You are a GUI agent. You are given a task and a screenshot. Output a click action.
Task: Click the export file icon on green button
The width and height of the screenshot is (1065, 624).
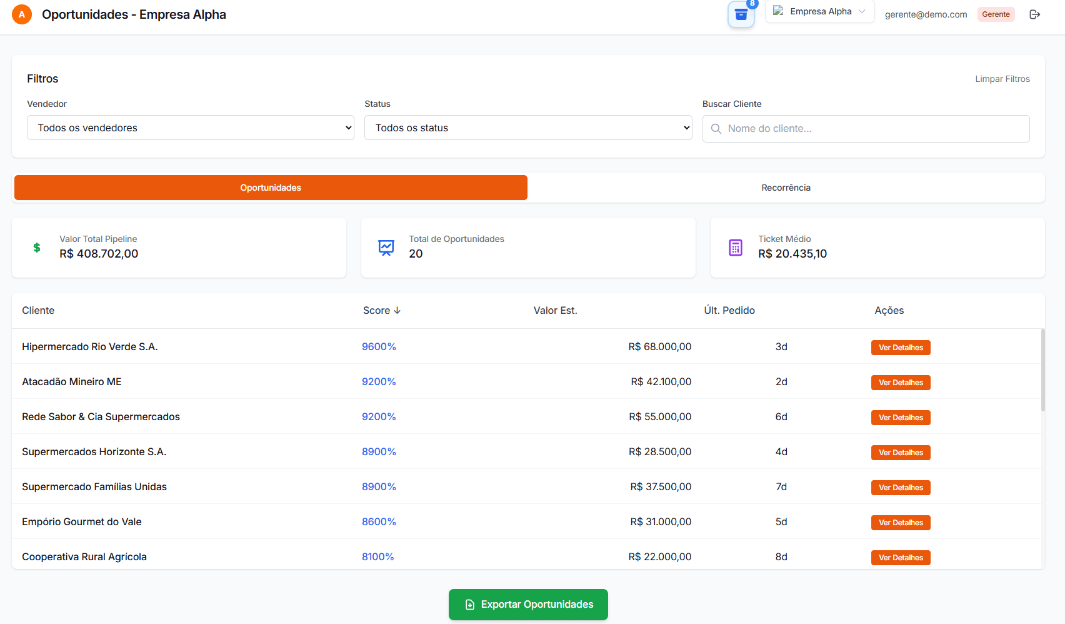[470, 605]
